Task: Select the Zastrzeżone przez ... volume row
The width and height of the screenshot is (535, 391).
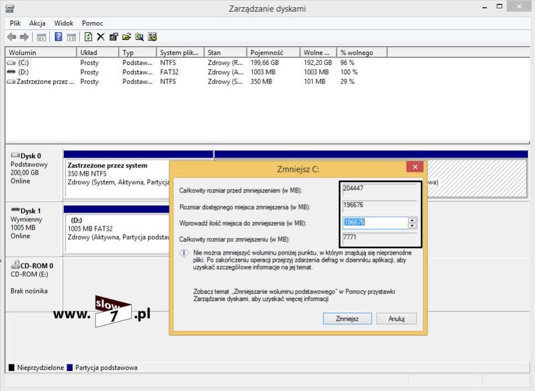Action: point(197,82)
